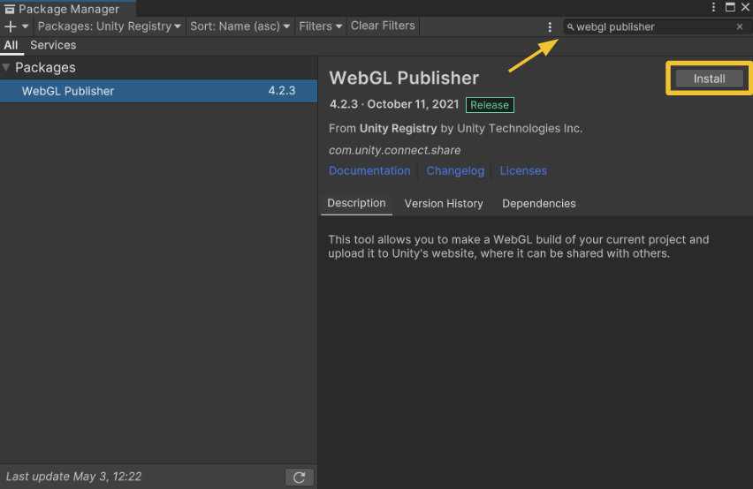Close the Package Manager window
The width and height of the screenshot is (753, 489).
pos(745,7)
